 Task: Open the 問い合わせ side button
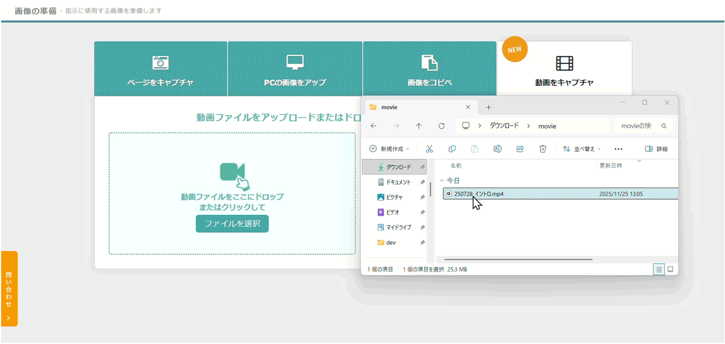click(x=9, y=288)
